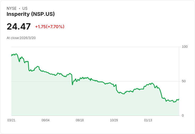Click the Insperity (NSP.US) stock title
Image resolution: width=195 pixels, height=134 pixels.
pyautogui.click(x=31, y=14)
